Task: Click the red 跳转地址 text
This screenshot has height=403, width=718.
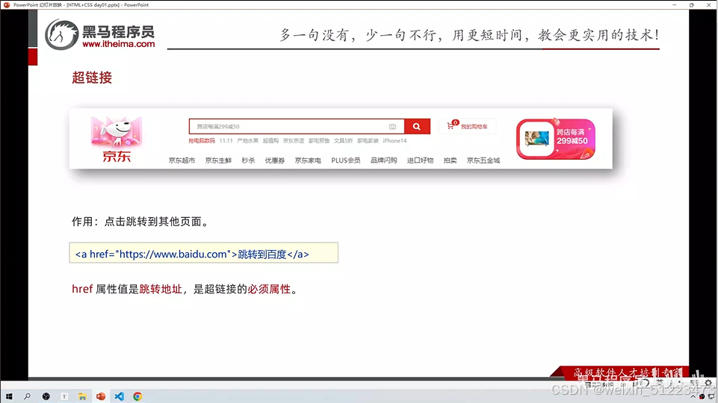Action: 161,289
